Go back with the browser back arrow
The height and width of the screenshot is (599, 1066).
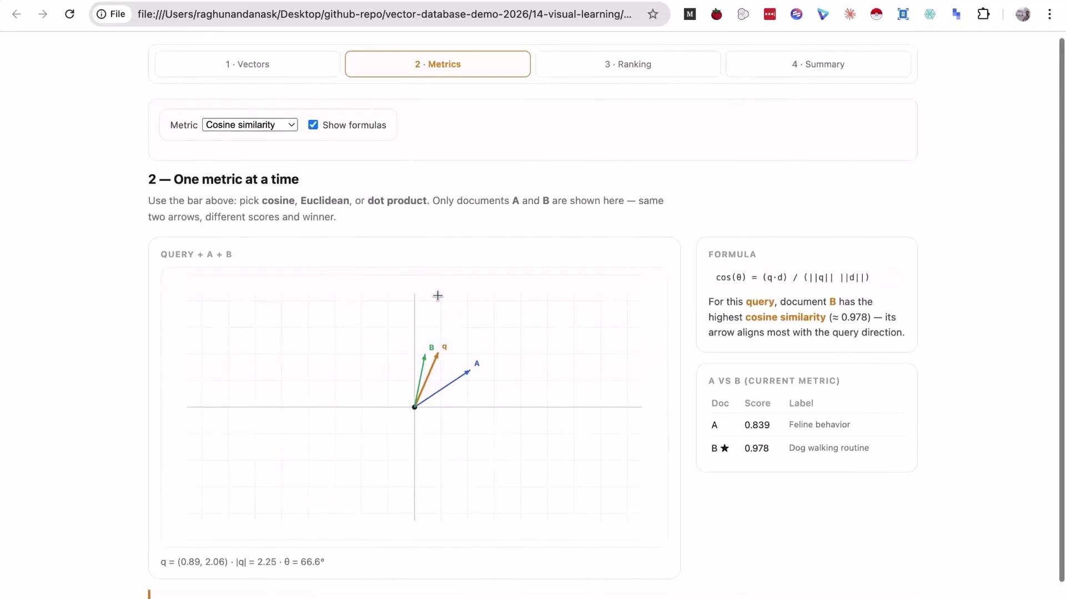click(x=17, y=14)
